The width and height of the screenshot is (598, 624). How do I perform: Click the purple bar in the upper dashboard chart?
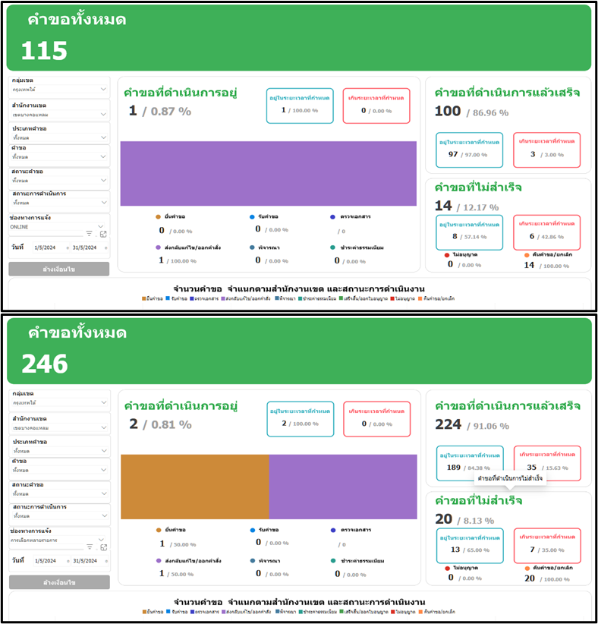[x=268, y=173]
